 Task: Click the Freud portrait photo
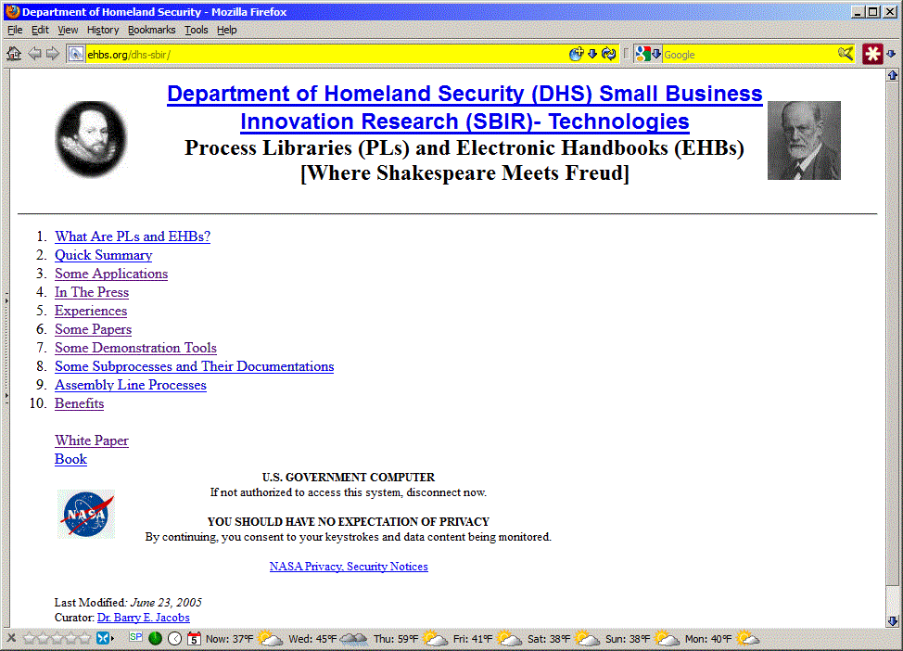(804, 141)
